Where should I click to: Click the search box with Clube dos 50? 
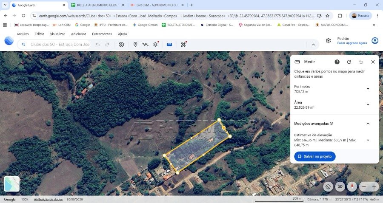(55, 45)
